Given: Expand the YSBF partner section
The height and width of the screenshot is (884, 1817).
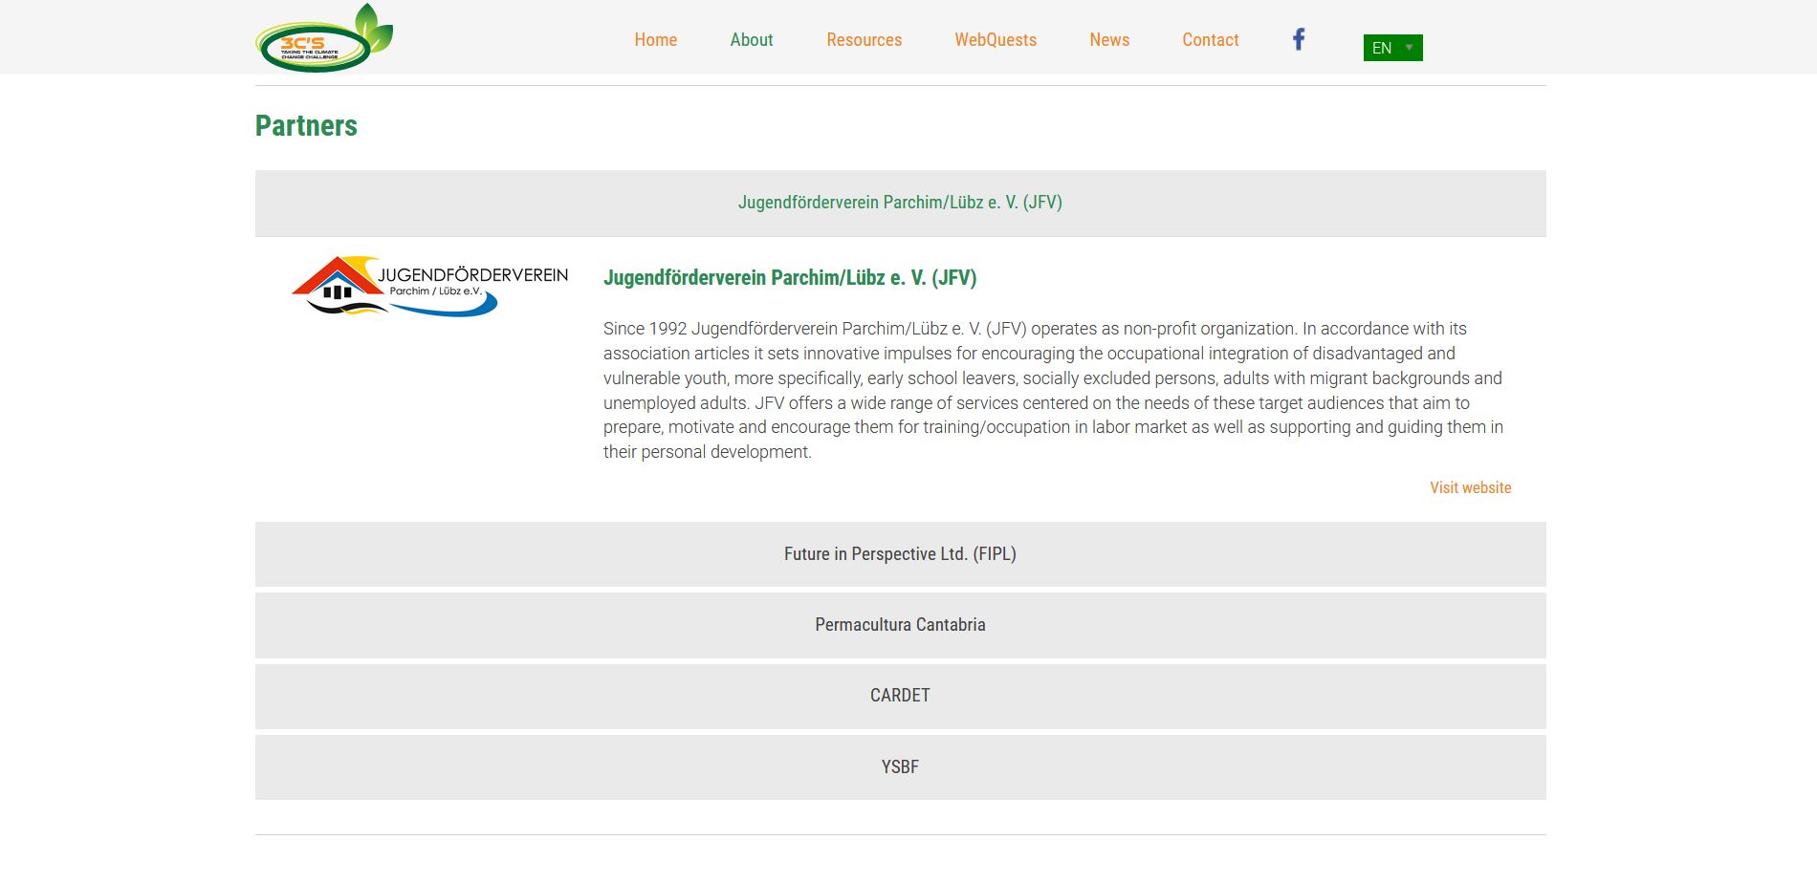Looking at the screenshot, I should tap(900, 766).
